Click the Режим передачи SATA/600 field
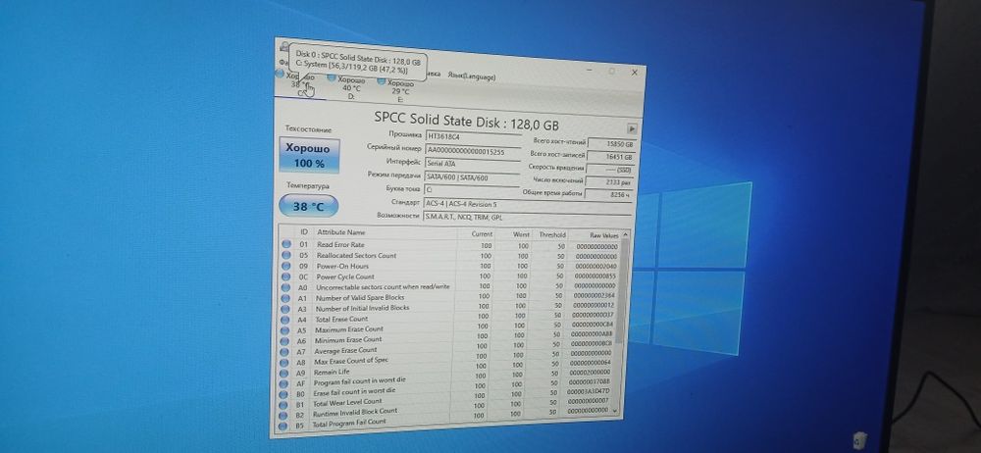The image size is (981, 453). coord(473,177)
